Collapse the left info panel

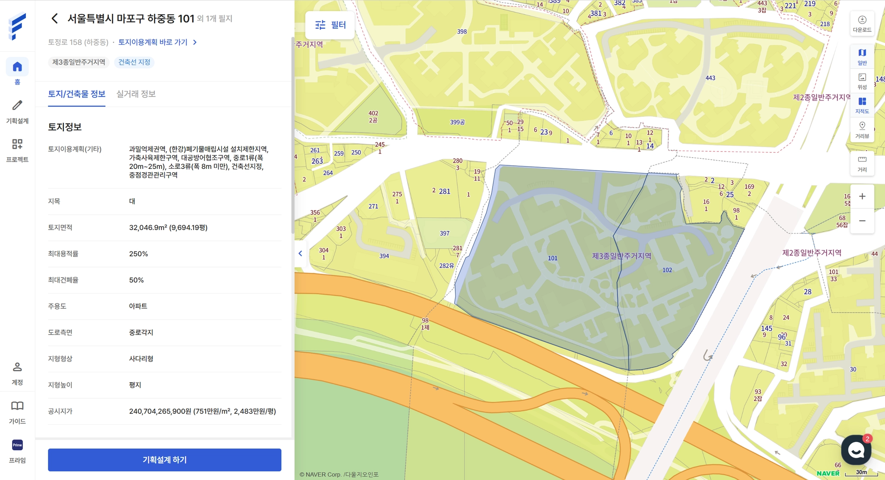pyautogui.click(x=300, y=253)
